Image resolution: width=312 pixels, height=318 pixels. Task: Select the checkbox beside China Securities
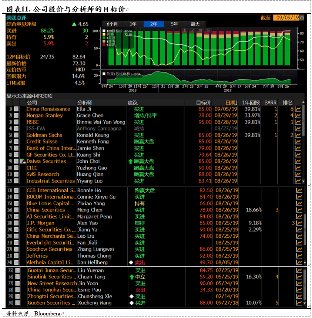point(16,210)
